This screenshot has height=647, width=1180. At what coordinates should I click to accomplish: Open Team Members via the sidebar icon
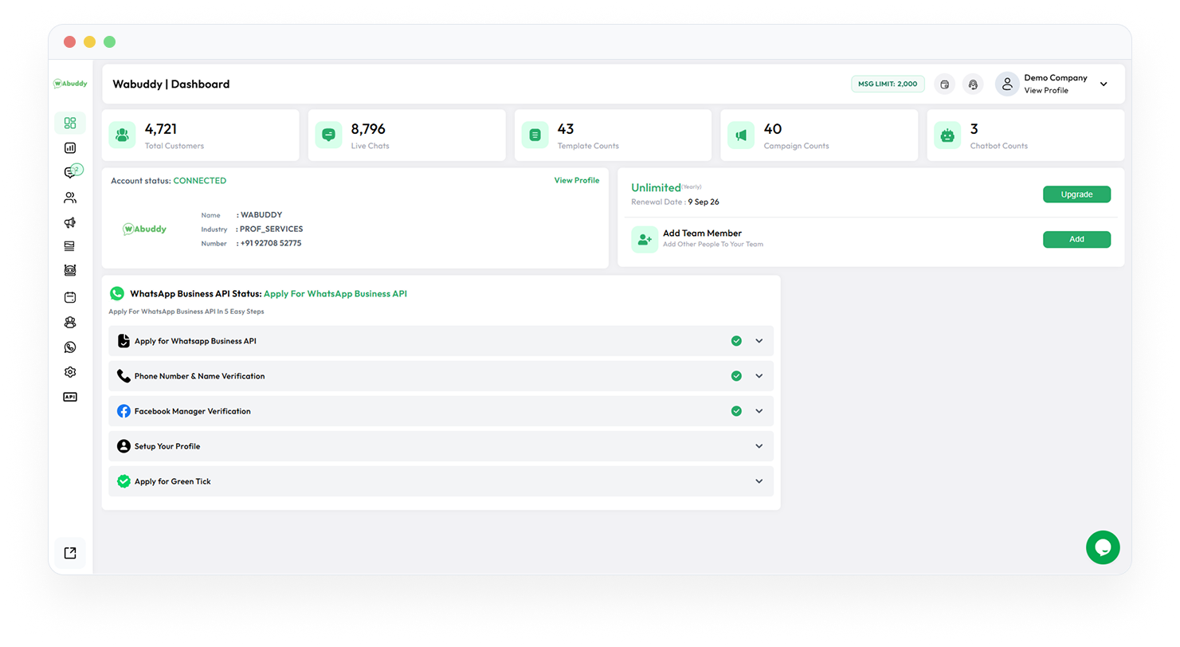pos(70,322)
